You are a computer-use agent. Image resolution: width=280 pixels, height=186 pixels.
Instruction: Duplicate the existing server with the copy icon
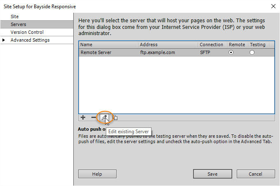(x=115, y=118)
